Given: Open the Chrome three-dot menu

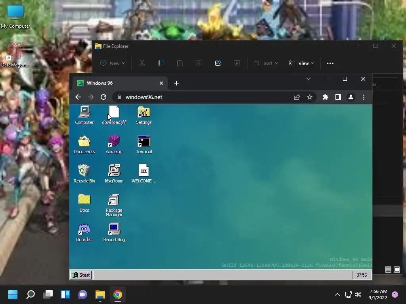Looking at the screenshot, I should pos(364,97).
